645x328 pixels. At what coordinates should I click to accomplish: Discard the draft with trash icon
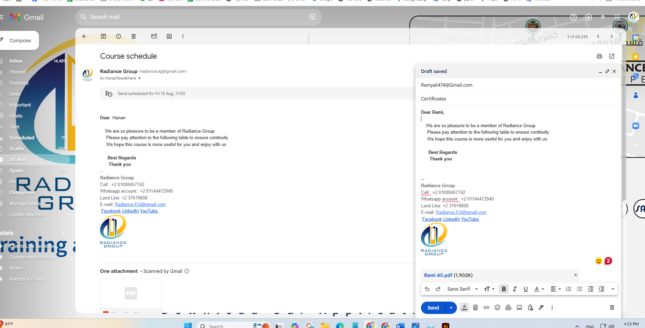click(612, 307)
